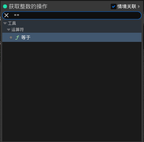Image resolution: width=144 pixels, height=142 pixels.
Task: Open the arrow next to 情境关联
Action: click(x=139, y=6)
